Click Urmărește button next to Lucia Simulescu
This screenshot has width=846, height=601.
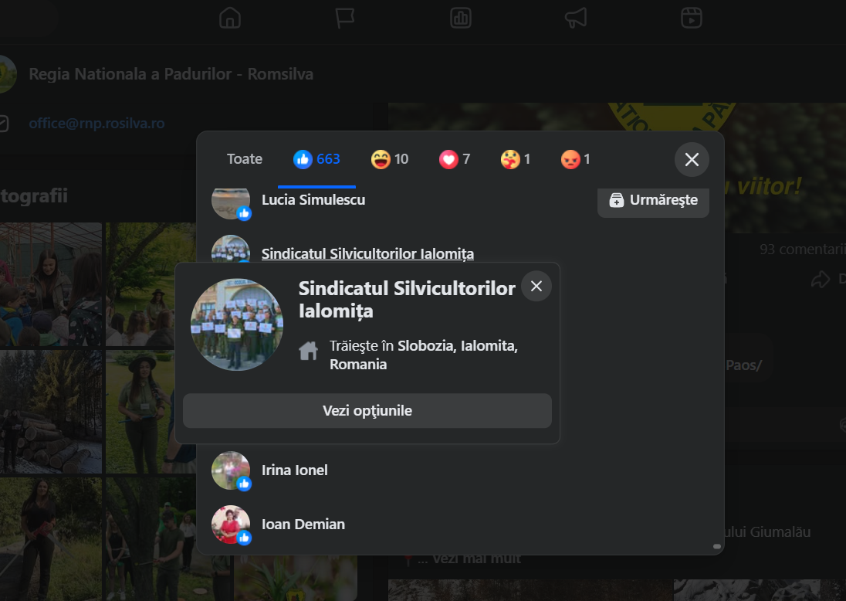pyautogui.click(x=653, y=200)
